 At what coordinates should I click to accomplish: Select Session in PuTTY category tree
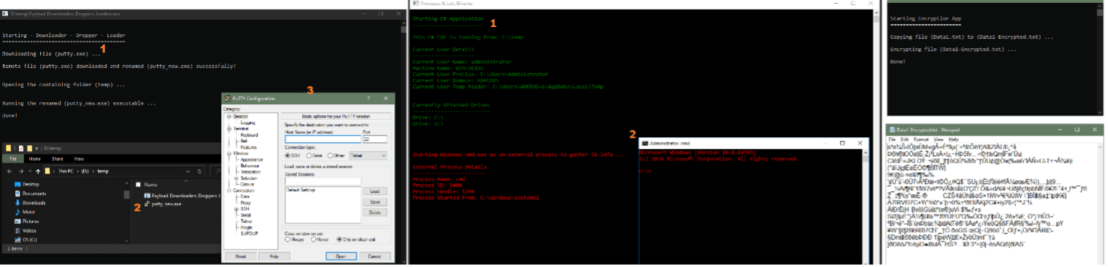pyautogui.click(x=240, y=117)
